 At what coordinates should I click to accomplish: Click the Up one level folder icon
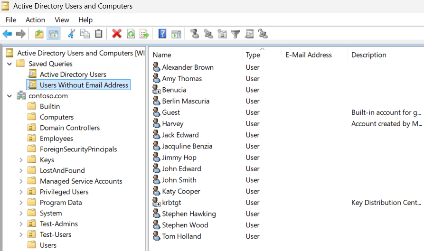click(39, 34)
